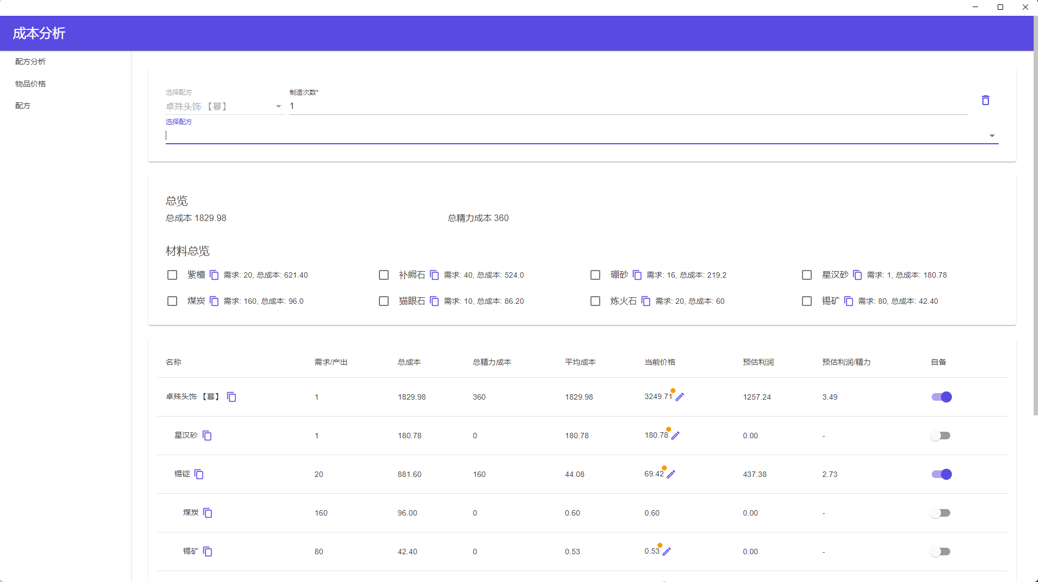
Task: Click the 预估利润 column header
Action: 758,362
